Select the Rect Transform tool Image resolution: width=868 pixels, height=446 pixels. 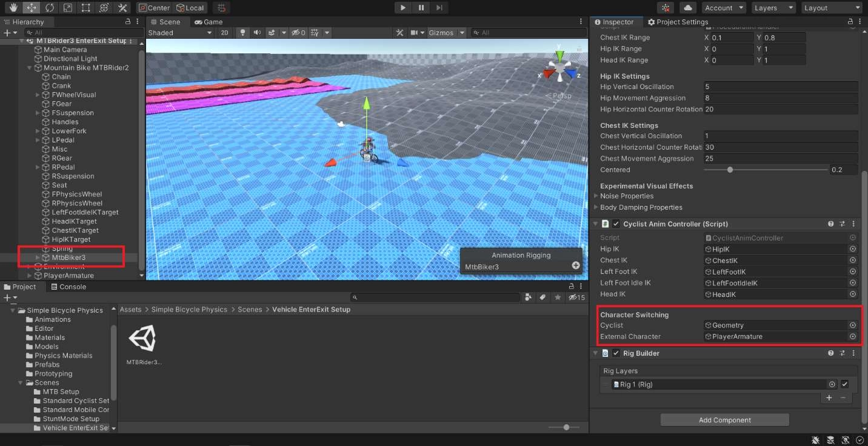tap(86, 8)
